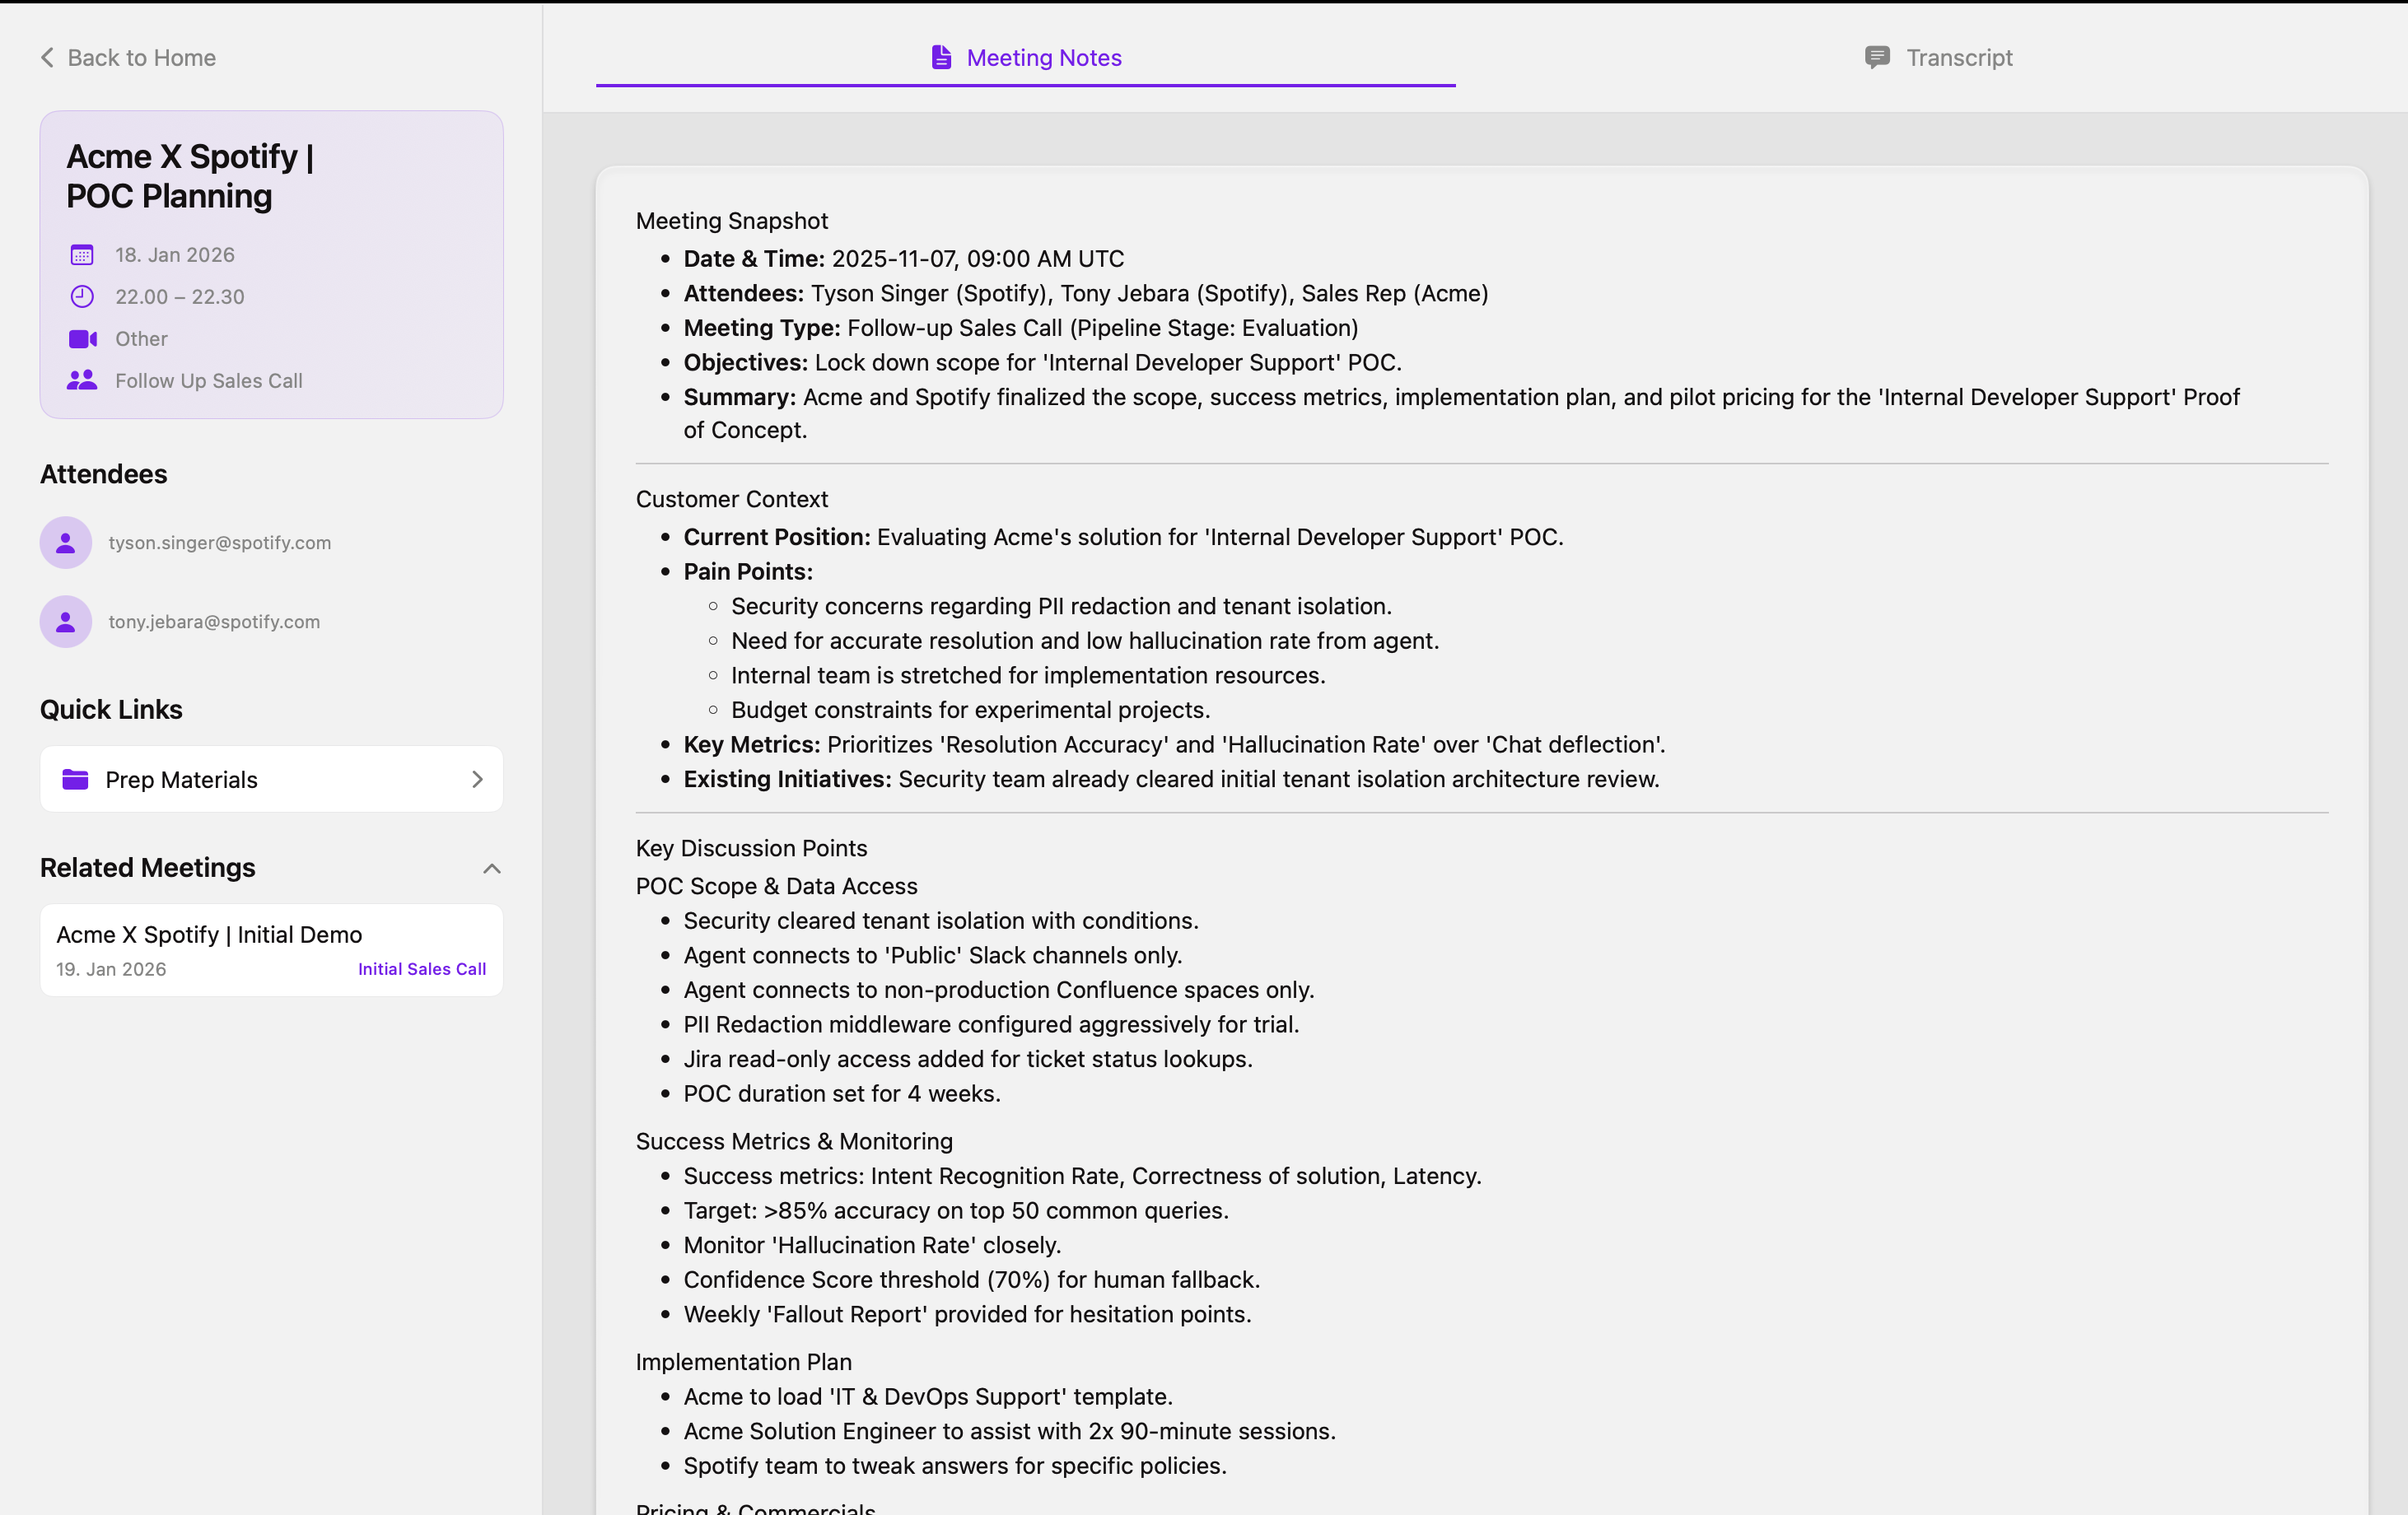
Task: Click the people icon beside Follow Up Sales Call
Action: coord(82,381)
